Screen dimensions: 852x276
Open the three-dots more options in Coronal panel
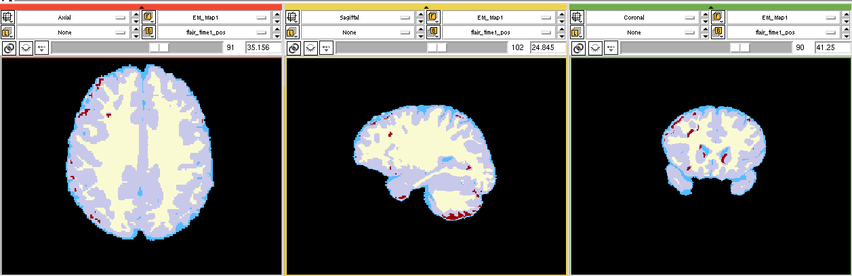tap(611, 48)
